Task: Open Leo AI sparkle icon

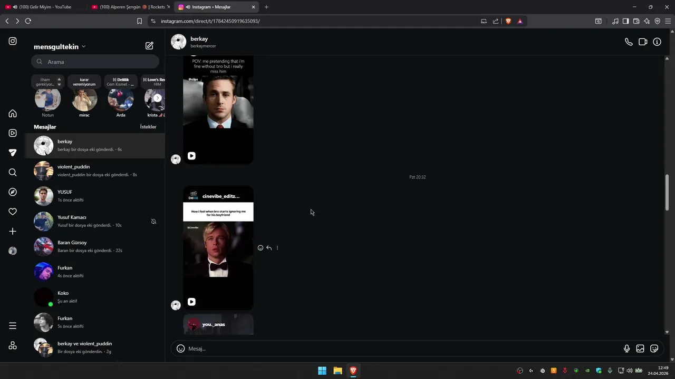Action: (x=647, y=21)
